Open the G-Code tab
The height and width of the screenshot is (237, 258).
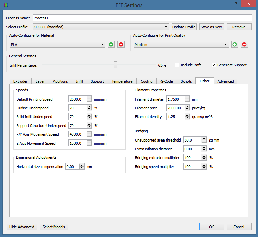167,81
